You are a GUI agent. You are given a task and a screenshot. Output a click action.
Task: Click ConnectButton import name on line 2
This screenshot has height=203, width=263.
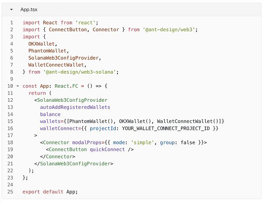click(x=68, y=30)
